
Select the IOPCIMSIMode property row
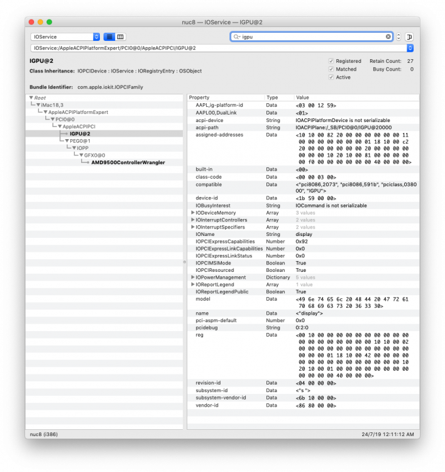pos(303,263)
